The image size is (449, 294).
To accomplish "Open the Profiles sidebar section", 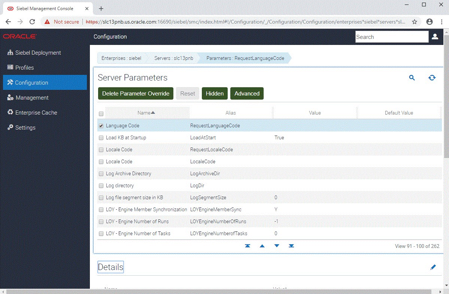I will [24, 67].
